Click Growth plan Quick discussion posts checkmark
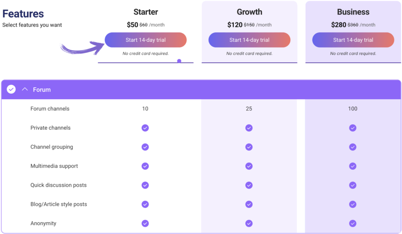402x234 pixels. pyautogui.click(x=249, y=185)
